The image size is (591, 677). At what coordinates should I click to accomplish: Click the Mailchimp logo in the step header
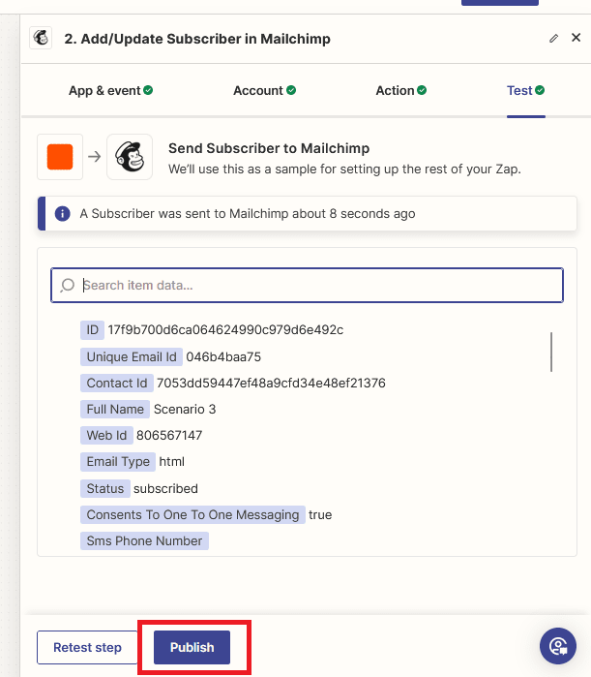click(x=42, y=39)
